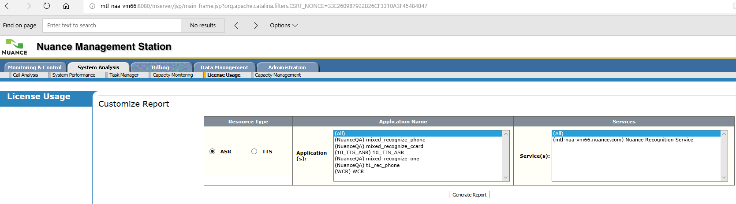This screenshot has width=736, height=204.
Task: Jump to previous find result
Action: tap(236, 26)
